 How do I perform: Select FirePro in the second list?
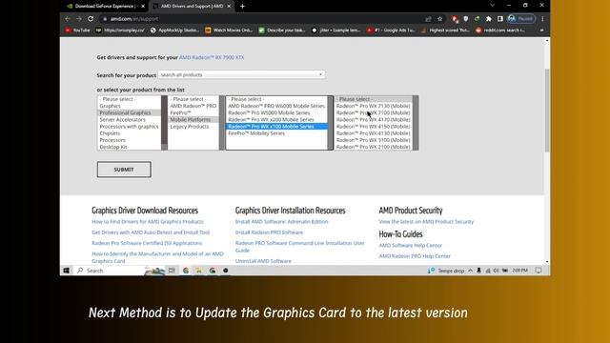click(x=180, y=112)
